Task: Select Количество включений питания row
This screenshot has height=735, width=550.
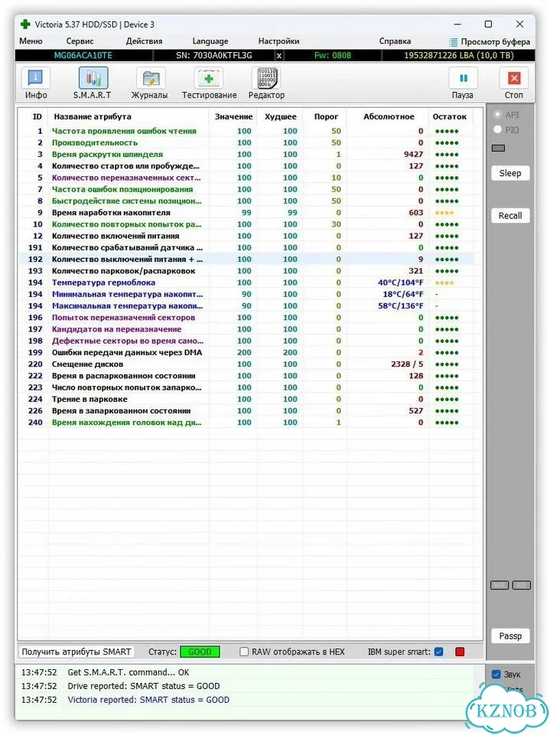Action: (x=246, y=236)
